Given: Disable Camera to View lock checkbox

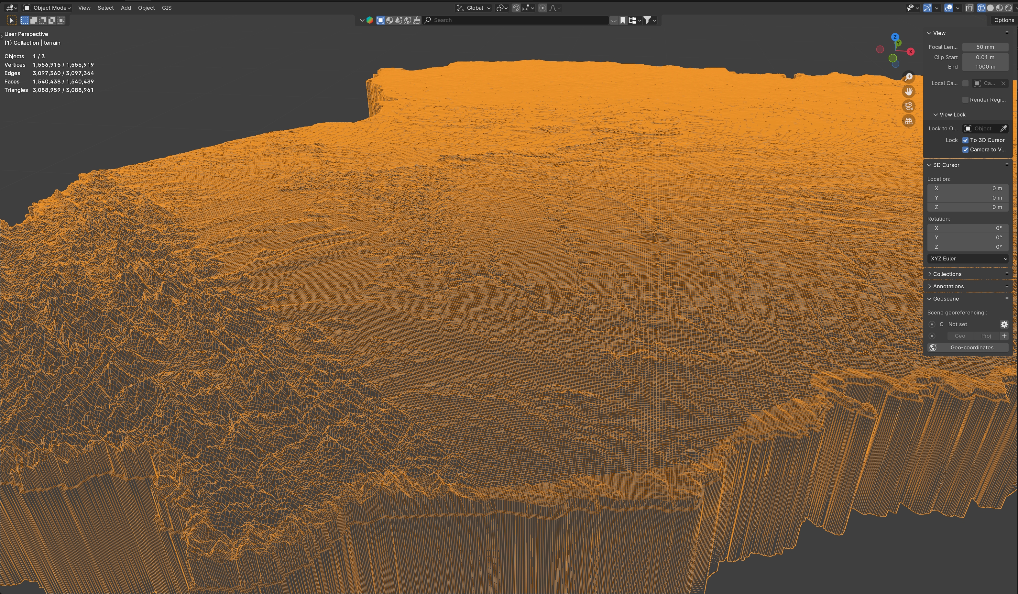Looking at the screenshot, I should pos(966,149).
